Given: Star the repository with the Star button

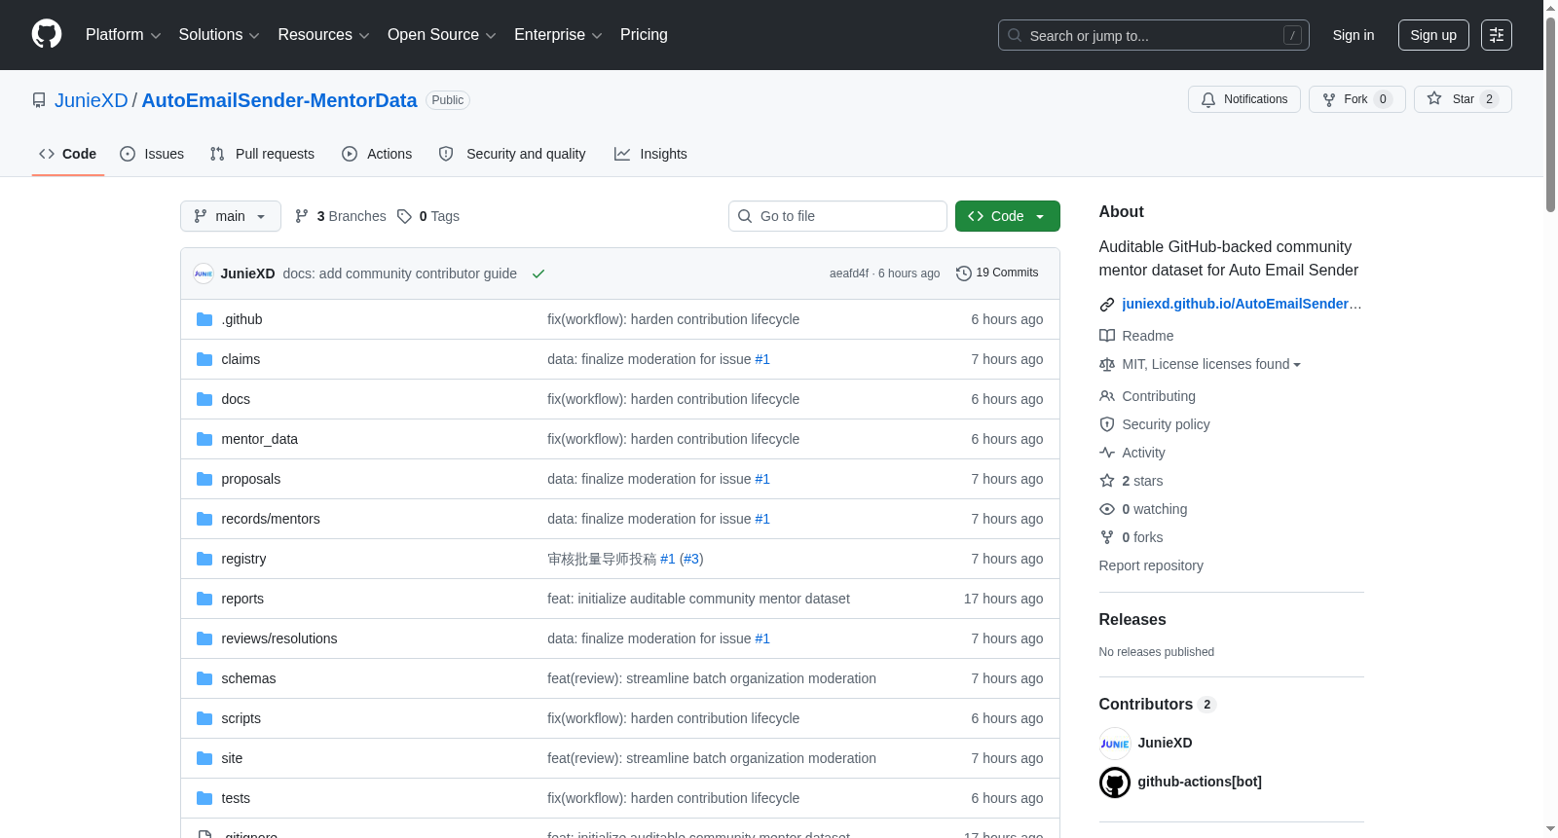Looking at the screenshot, I should pos(1463,99).
